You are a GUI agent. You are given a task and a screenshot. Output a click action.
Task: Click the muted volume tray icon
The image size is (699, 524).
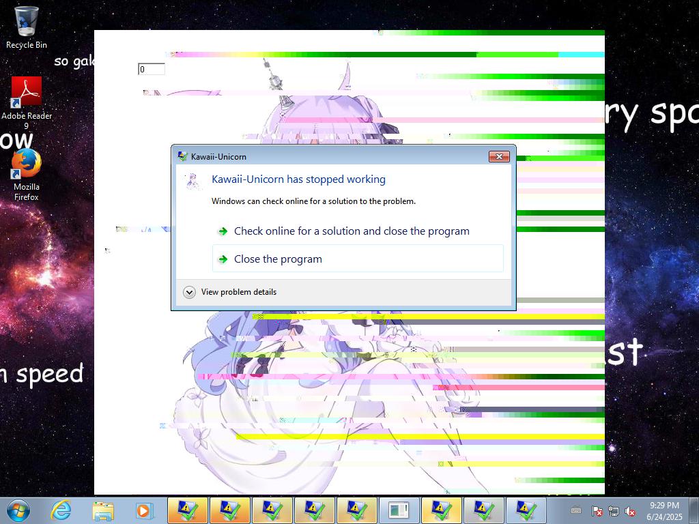[630, 511]
